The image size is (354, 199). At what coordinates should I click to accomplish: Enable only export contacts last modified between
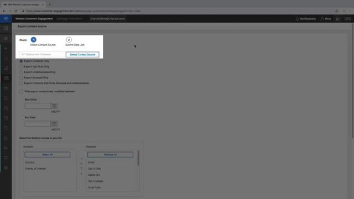tap(21, 92)
